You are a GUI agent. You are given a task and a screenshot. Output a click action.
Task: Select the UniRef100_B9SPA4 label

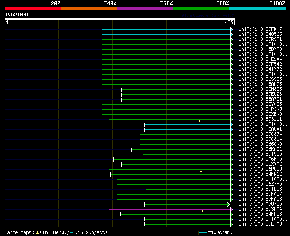260,209
